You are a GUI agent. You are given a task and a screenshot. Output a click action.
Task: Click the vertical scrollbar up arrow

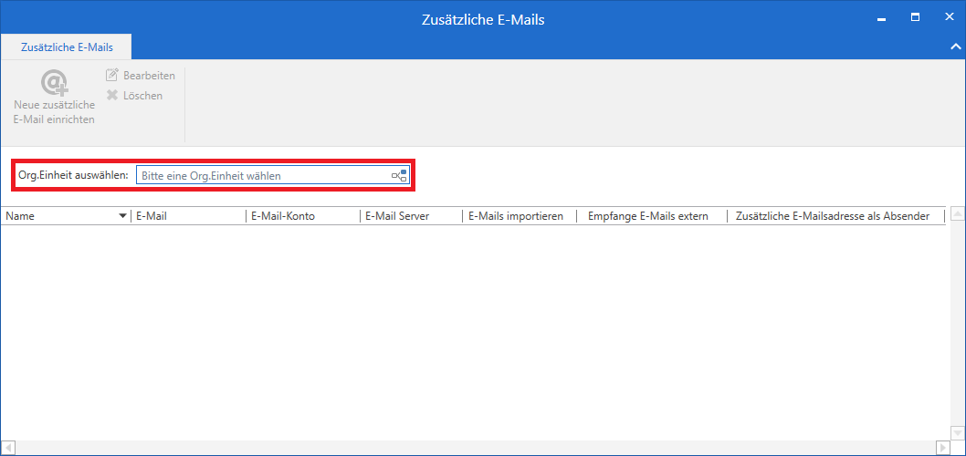957,215
